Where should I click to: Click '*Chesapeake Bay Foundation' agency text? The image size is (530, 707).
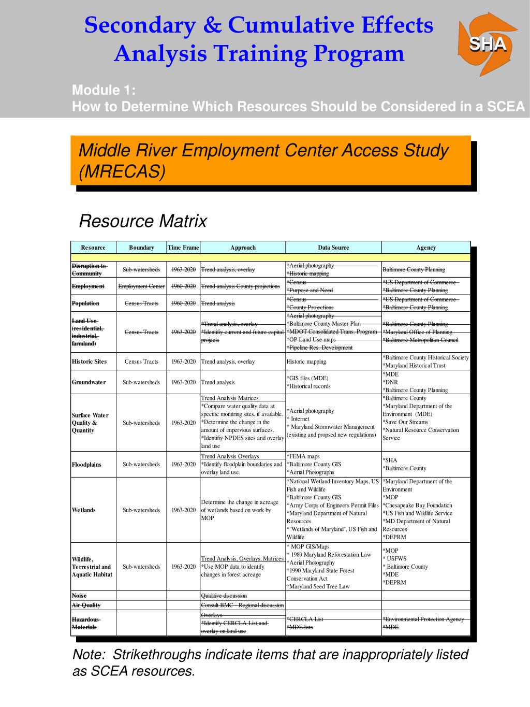(x=417, y=506)
